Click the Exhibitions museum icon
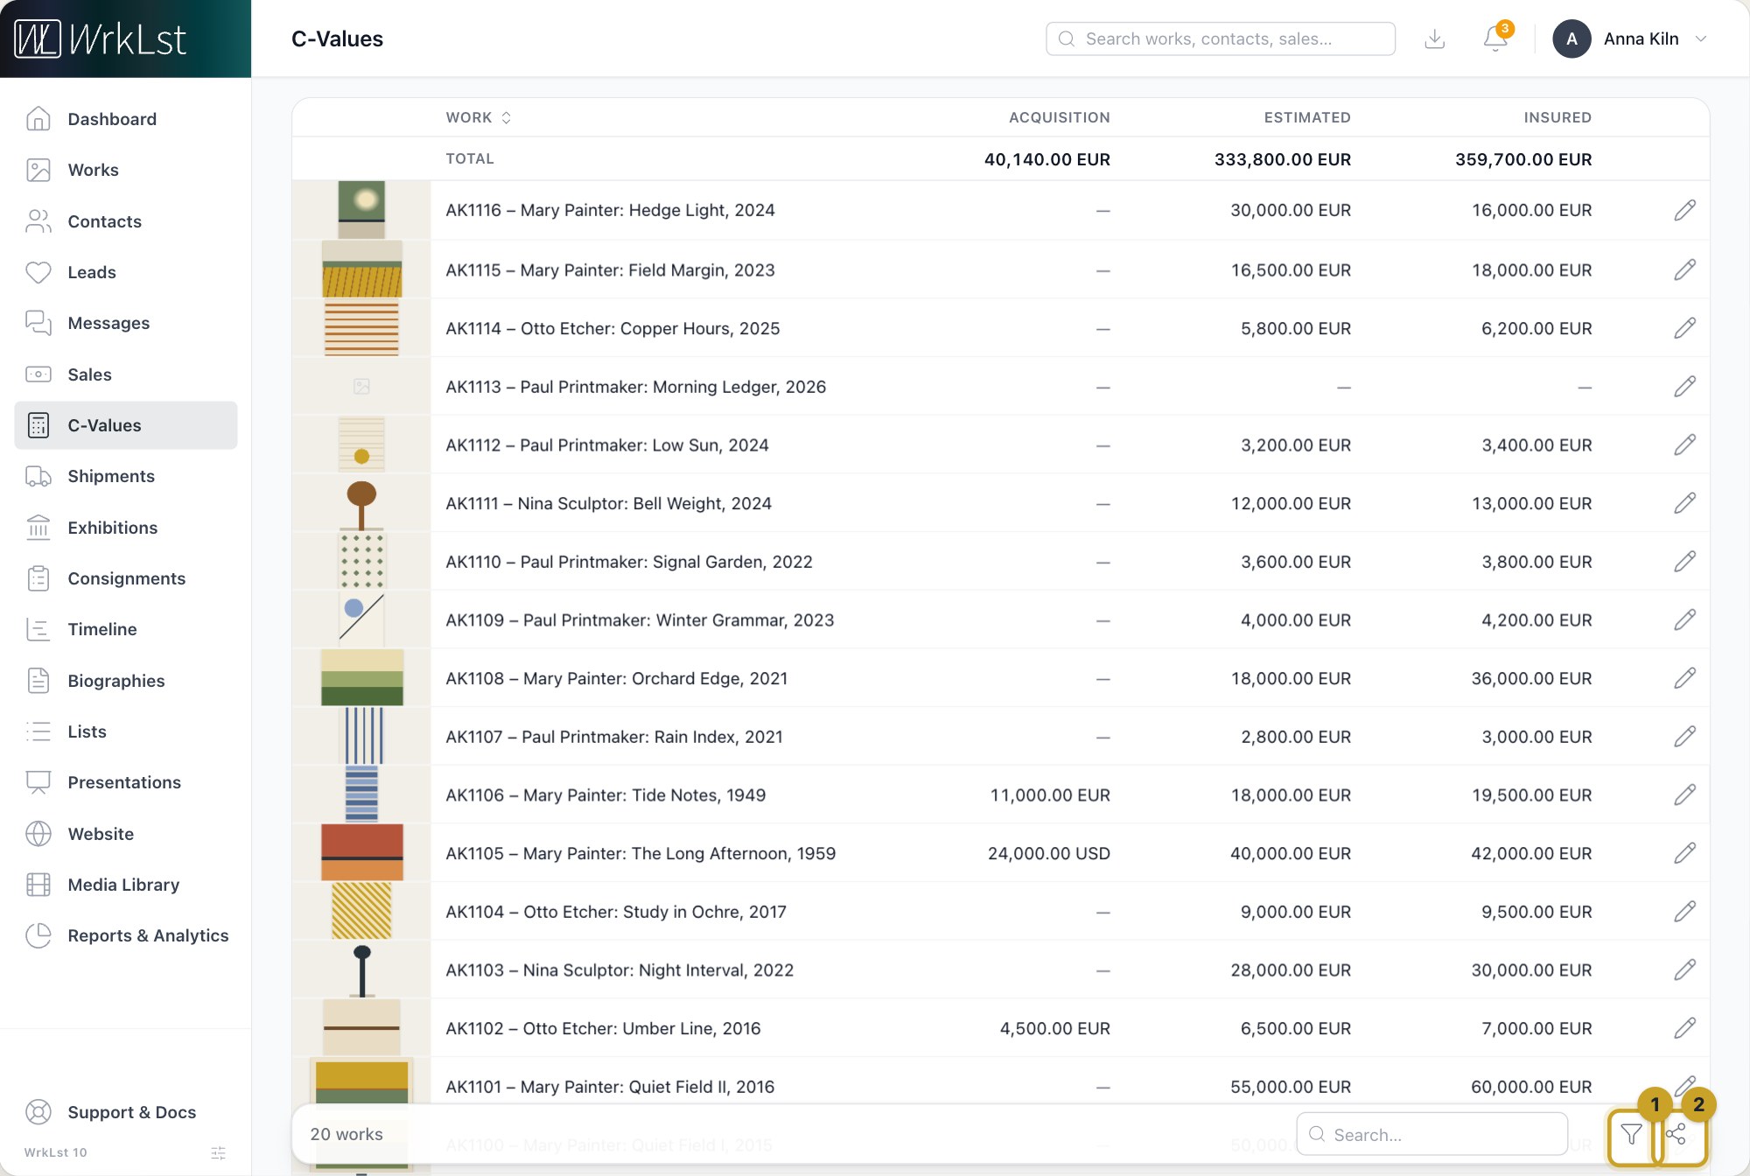Viewport: 1750px width, 1176px height. (38, 528)
